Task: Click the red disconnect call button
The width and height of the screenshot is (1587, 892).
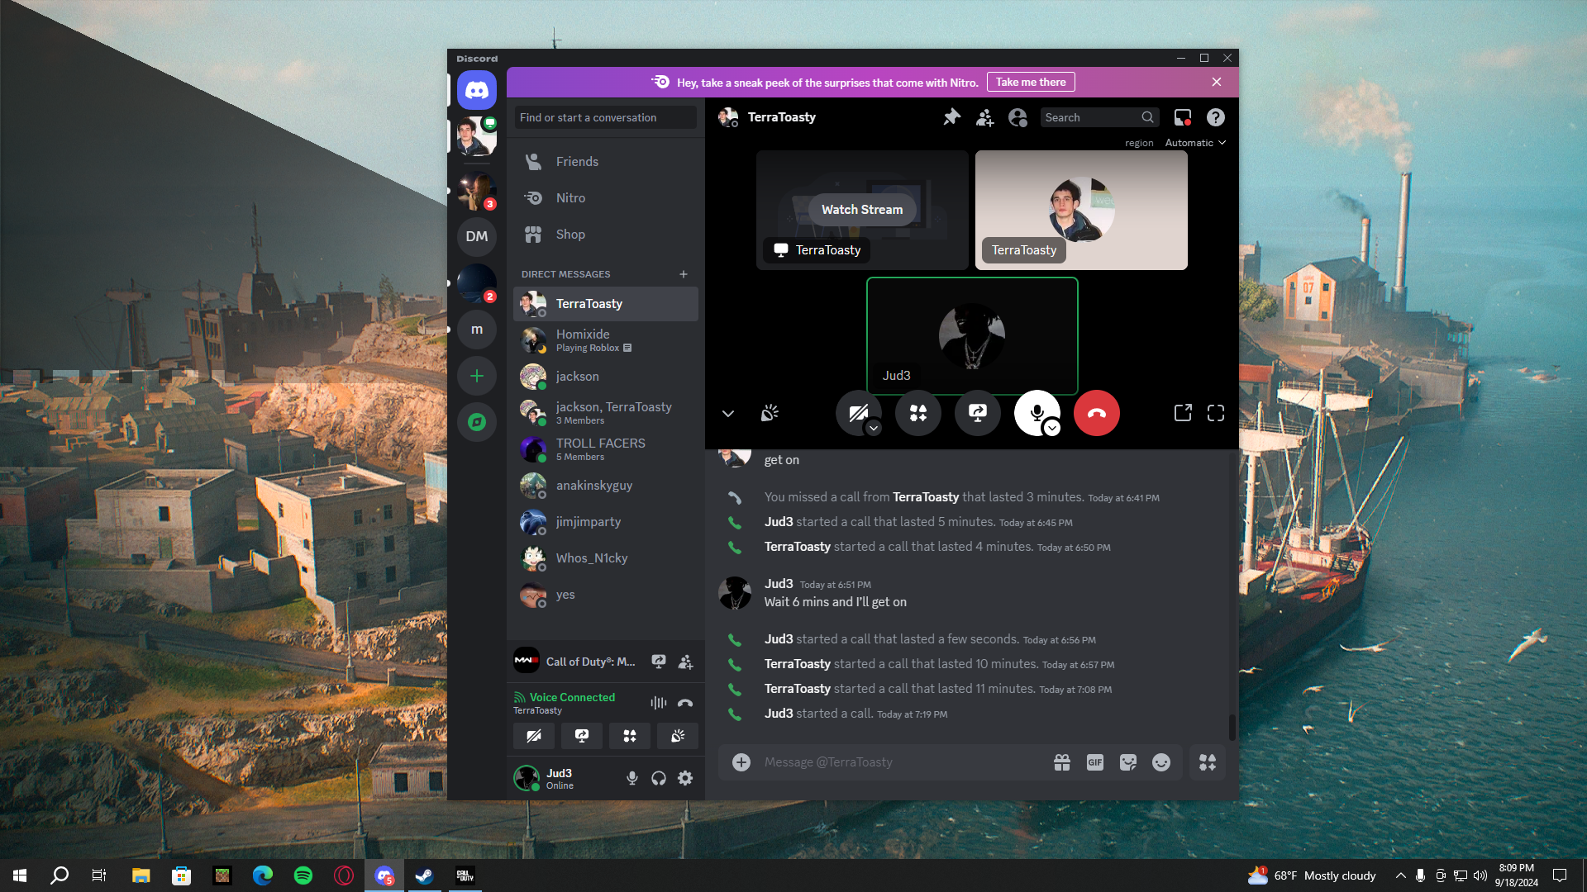Action: pyautogui.click(x=1096, y=413)
